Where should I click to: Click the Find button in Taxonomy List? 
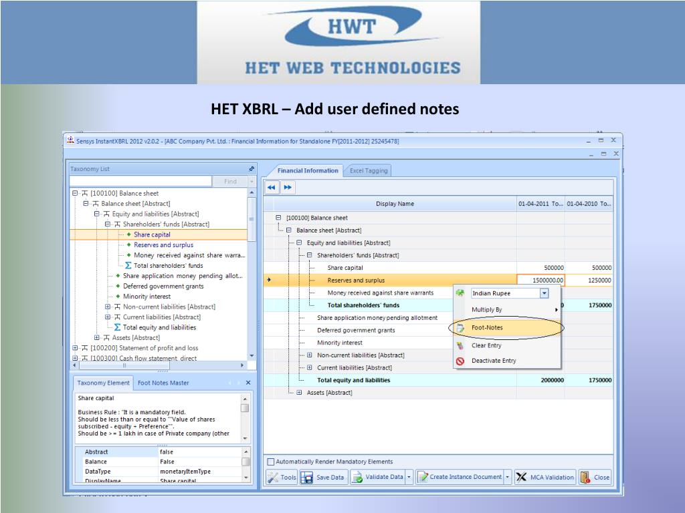[230, 181]
